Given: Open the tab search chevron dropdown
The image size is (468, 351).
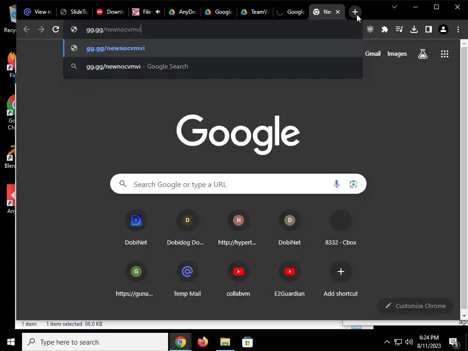Looking at the screenshot, I should tap(394, 7).
